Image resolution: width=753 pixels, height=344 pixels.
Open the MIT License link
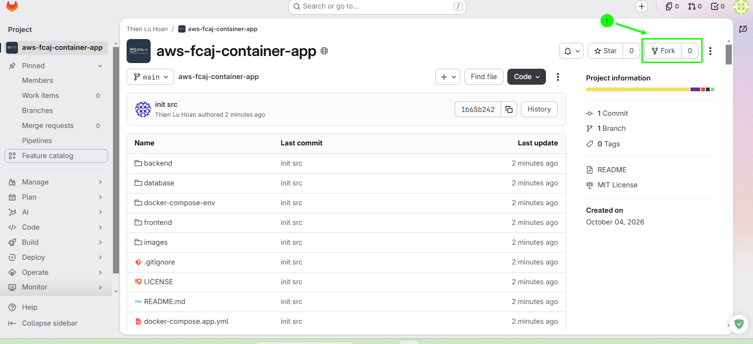(617, 185)
